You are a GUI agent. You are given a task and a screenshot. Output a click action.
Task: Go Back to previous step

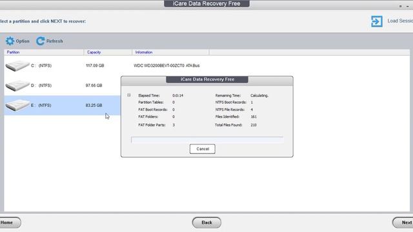(x=206, y=222)
